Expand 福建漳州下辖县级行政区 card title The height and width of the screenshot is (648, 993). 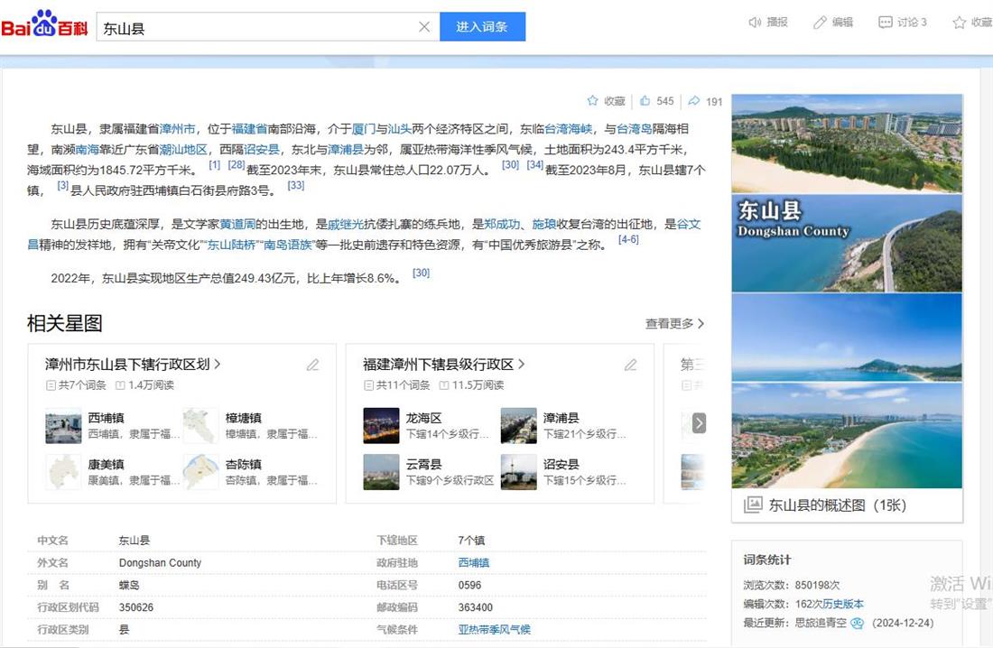point(444,365)
